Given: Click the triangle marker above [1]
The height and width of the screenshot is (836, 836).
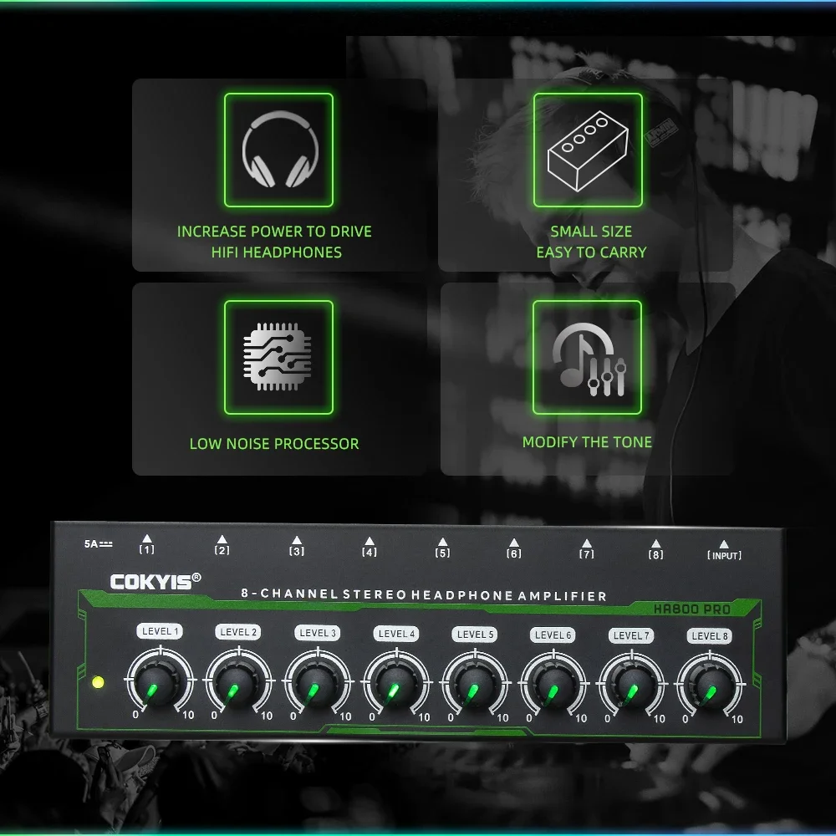Looking at the screenshot, I should 147,538.
